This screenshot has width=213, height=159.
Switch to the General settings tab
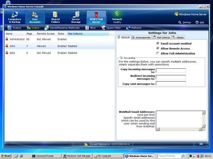coord(123,37)
